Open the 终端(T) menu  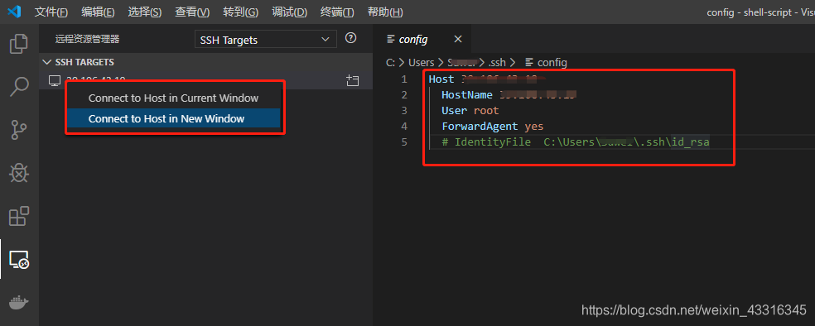point(337,12)
